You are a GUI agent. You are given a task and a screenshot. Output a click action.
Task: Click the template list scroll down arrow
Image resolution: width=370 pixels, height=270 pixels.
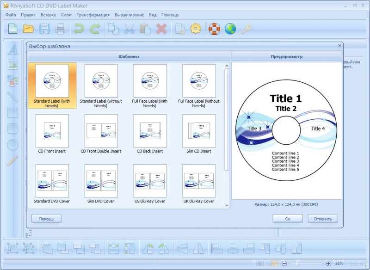227,206
